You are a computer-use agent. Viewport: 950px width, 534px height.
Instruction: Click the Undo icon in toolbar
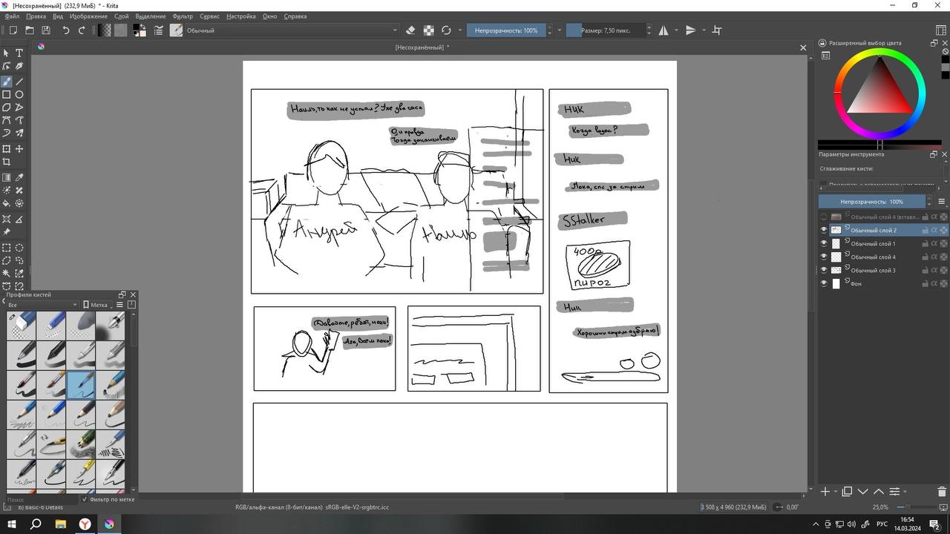pyautogui.click(x=65, y=30)
